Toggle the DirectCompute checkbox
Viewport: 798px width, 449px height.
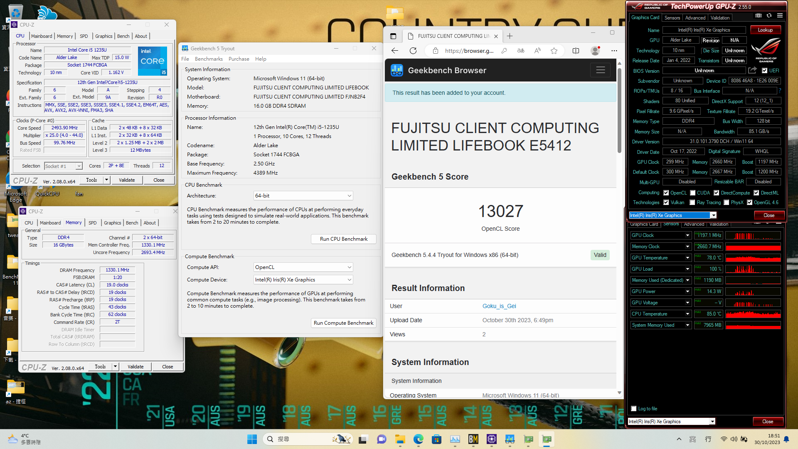click(717, 193)
